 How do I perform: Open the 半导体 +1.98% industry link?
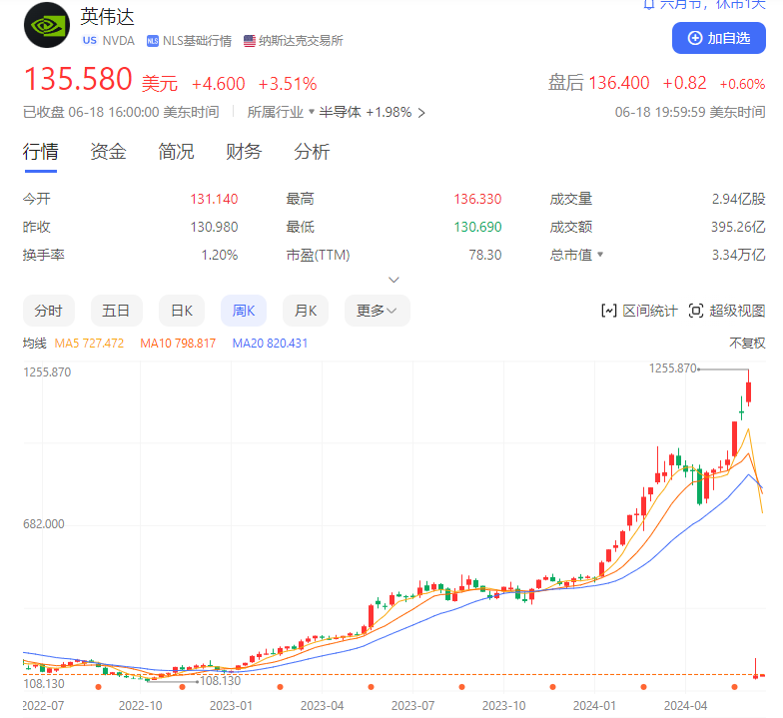[372, 112]
